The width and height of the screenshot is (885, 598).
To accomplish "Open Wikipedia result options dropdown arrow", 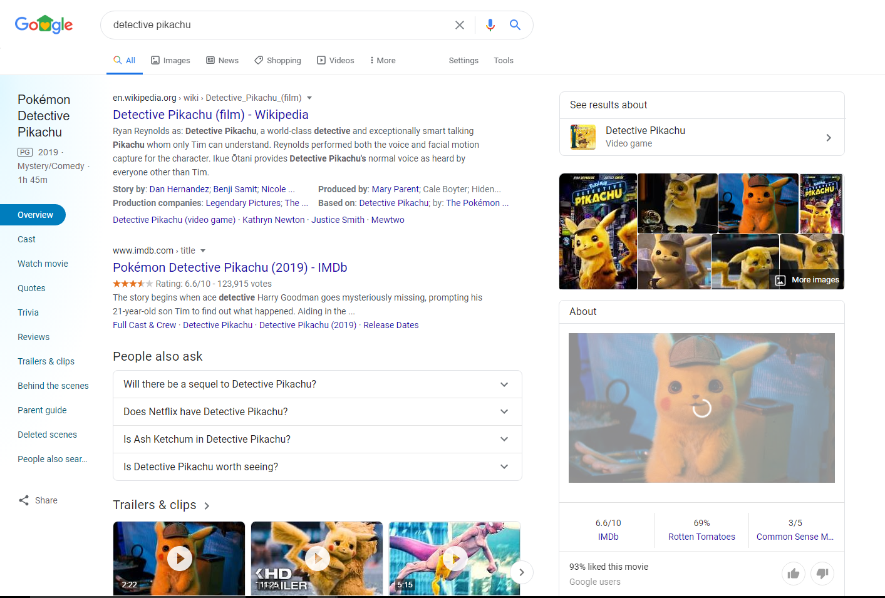I will [x=309, y=98].
